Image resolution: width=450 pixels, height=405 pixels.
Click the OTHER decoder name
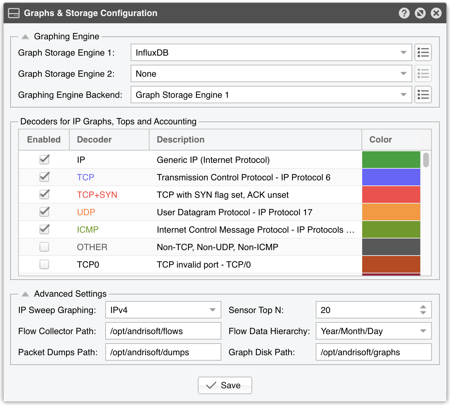[92, 247]
